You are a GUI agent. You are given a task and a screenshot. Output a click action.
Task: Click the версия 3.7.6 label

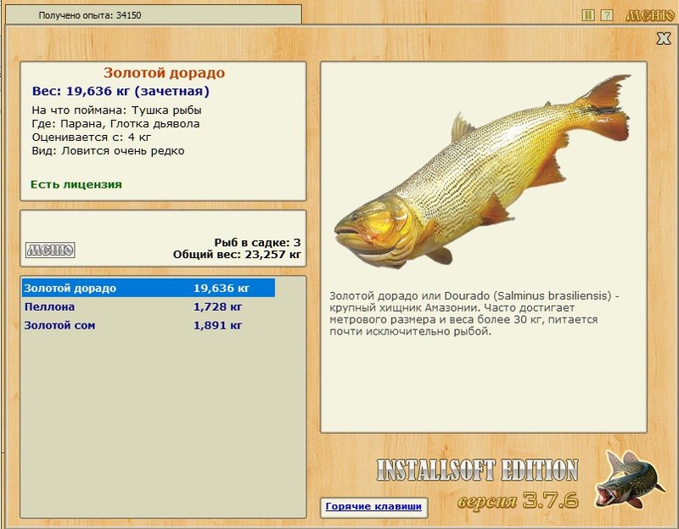pyautogui.click(x=518, y=500)
